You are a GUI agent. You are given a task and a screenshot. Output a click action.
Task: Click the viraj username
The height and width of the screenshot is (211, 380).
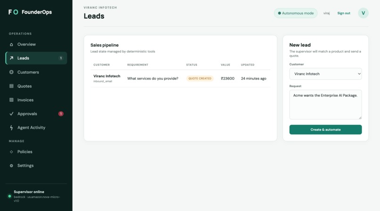326,13
